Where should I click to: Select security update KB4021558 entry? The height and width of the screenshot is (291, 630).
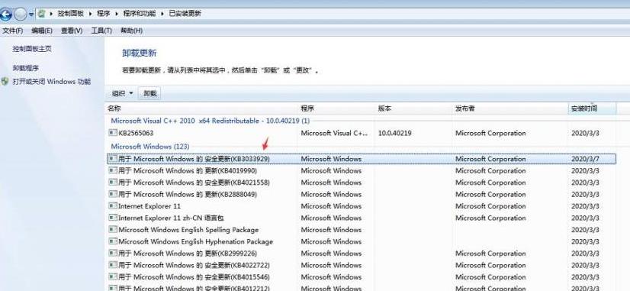(x=194, y=183)
